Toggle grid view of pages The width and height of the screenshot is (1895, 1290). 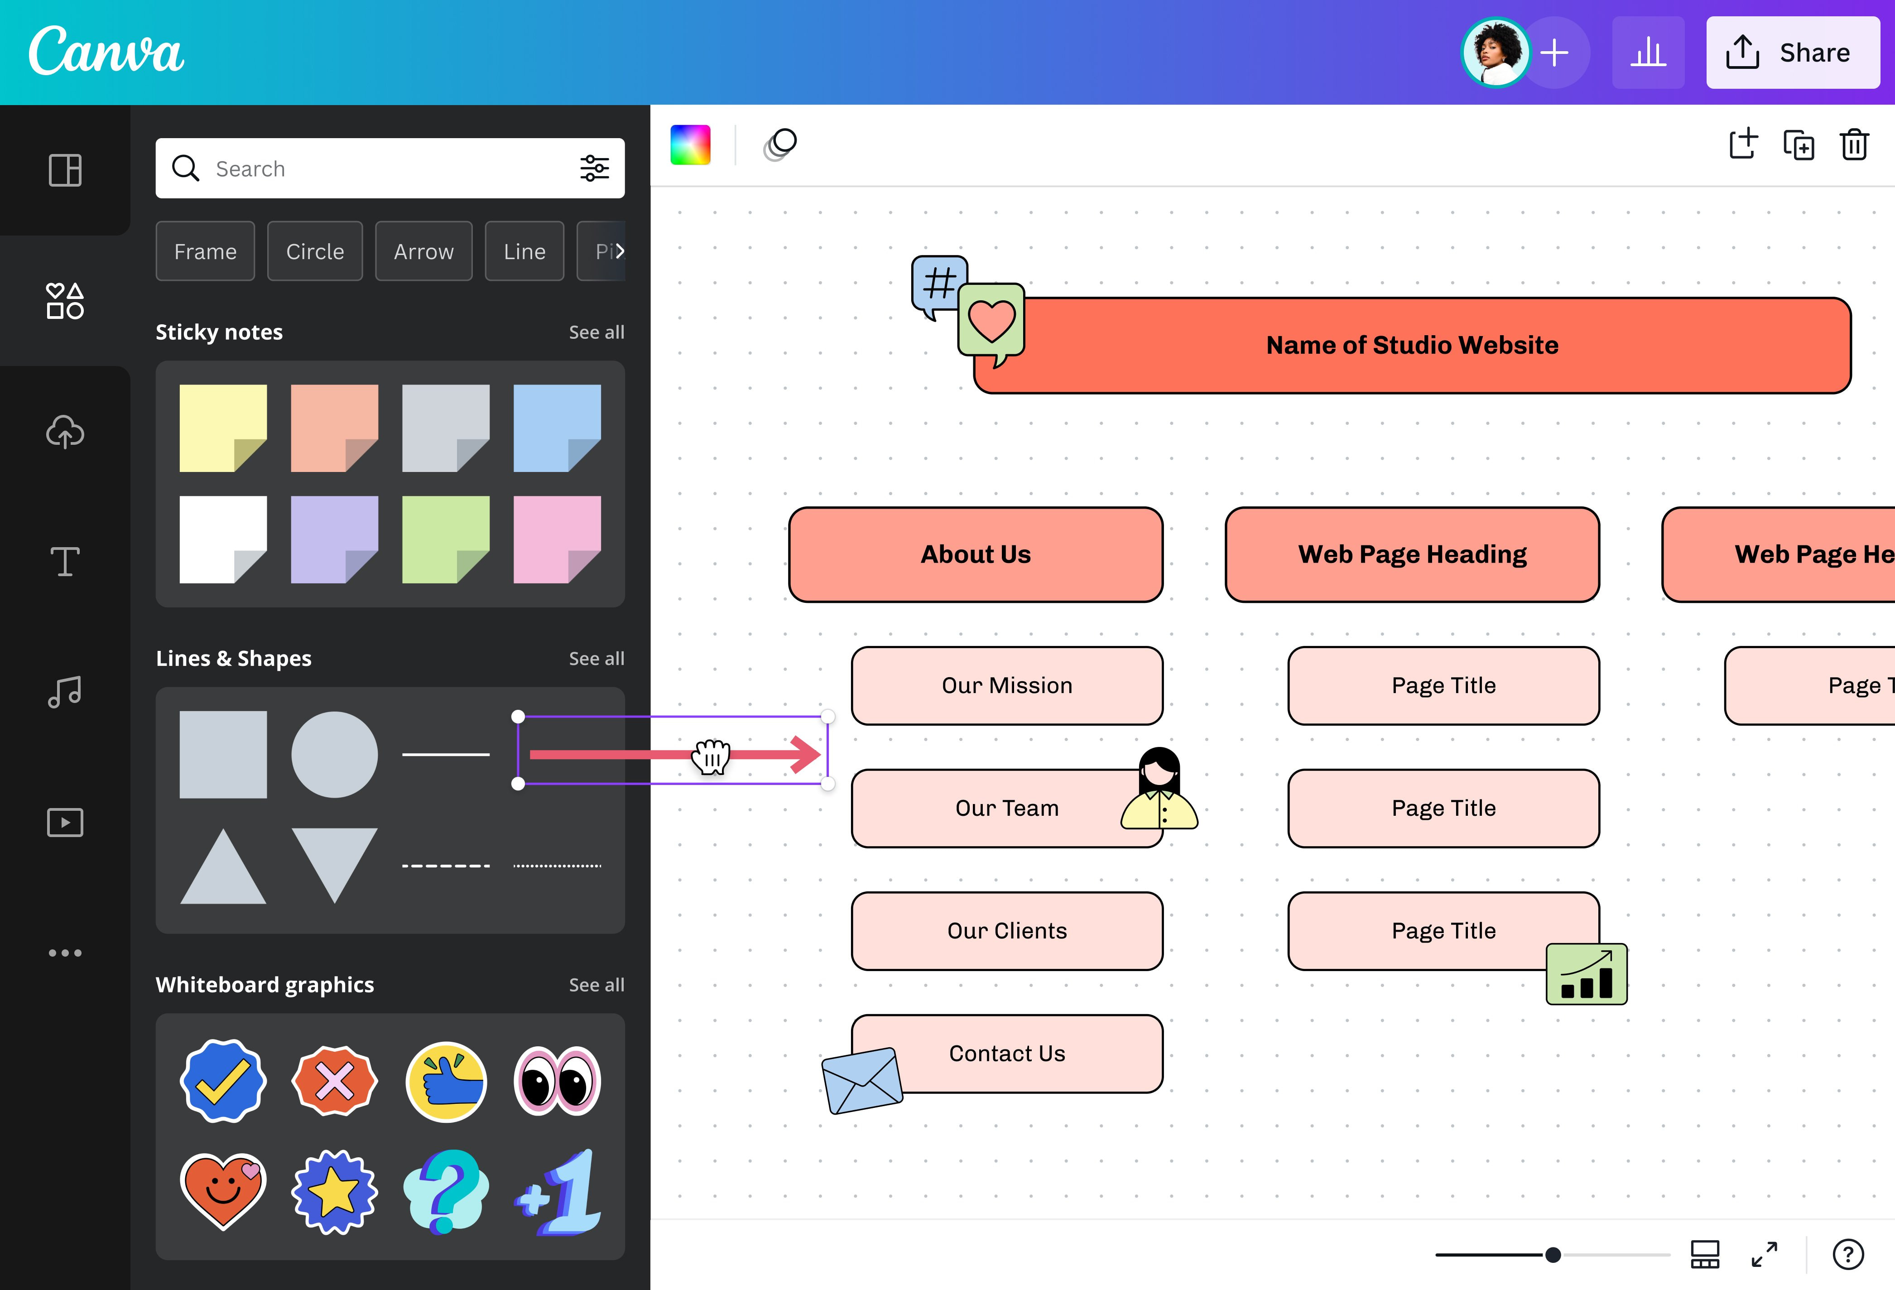tap(1705, 1254)
